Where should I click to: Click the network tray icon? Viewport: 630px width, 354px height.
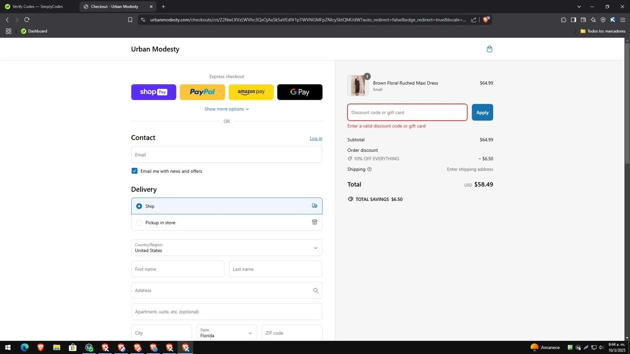594,347
